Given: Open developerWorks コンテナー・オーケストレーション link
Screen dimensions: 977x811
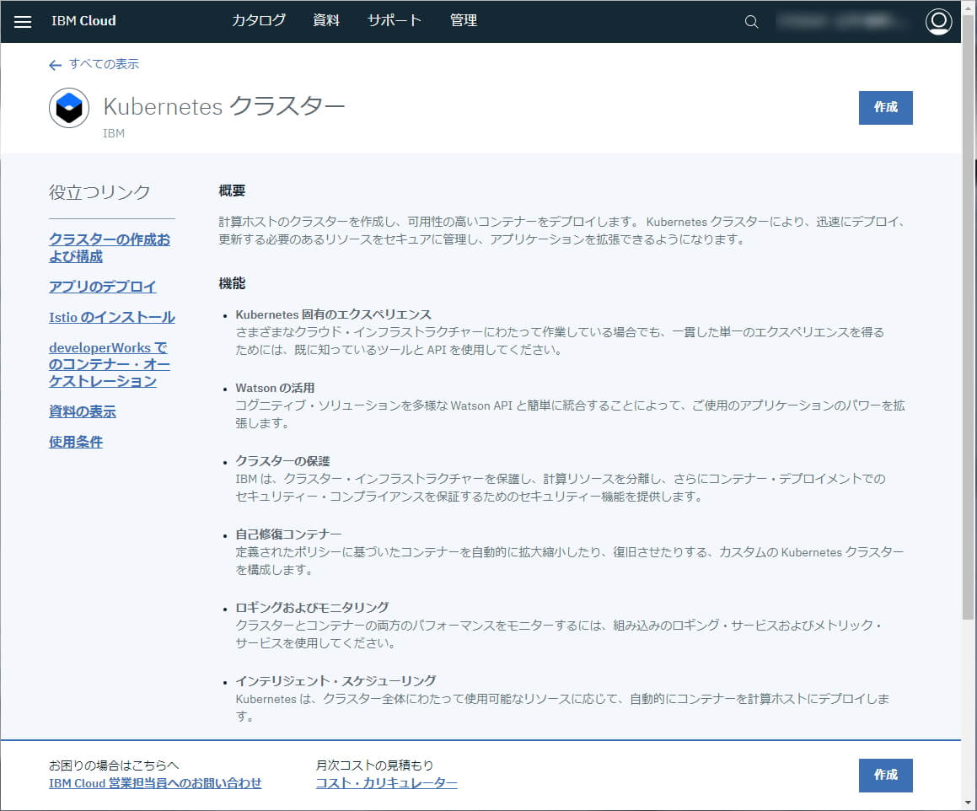Looking at the screenshot, I should point(110,365).
